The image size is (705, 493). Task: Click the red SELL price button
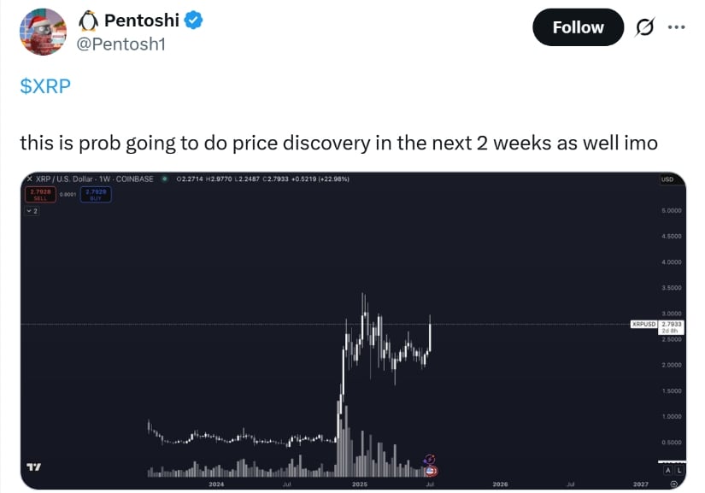click(40, 195)
